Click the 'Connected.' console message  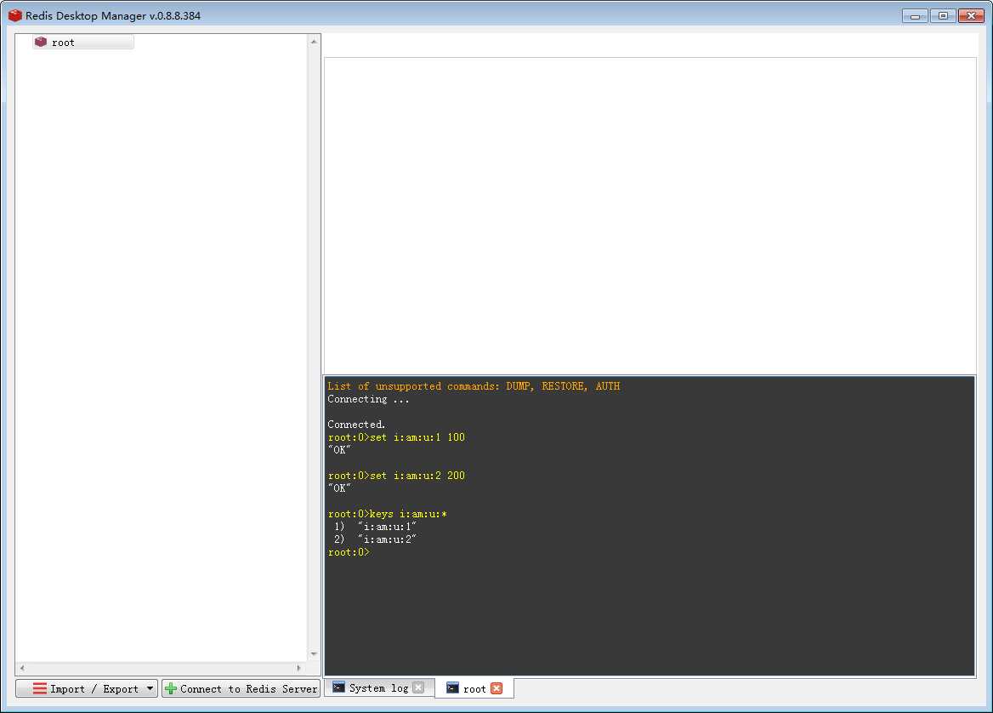tap(356, 425)
